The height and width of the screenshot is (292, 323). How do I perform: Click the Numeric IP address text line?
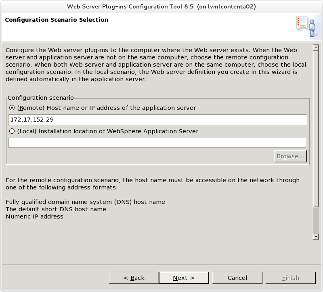[34, 216]
